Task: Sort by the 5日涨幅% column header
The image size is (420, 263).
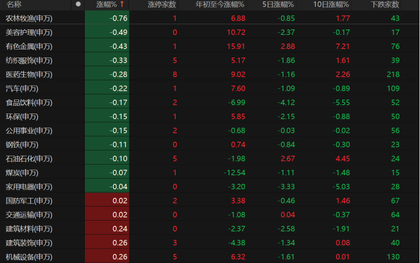Action: 278,5
